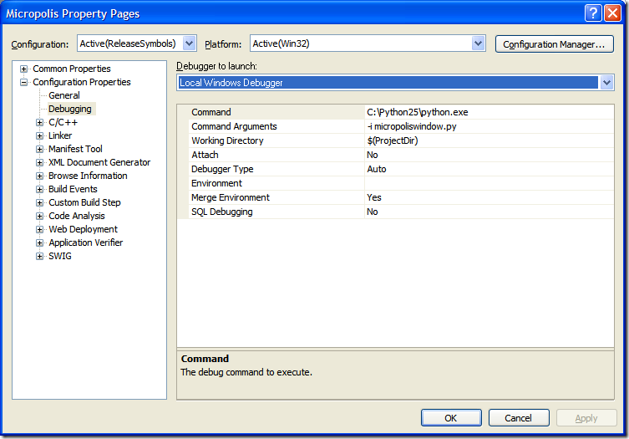Select the Custom Build Step label
Screen dimensions: 629x439
point(84,202)
